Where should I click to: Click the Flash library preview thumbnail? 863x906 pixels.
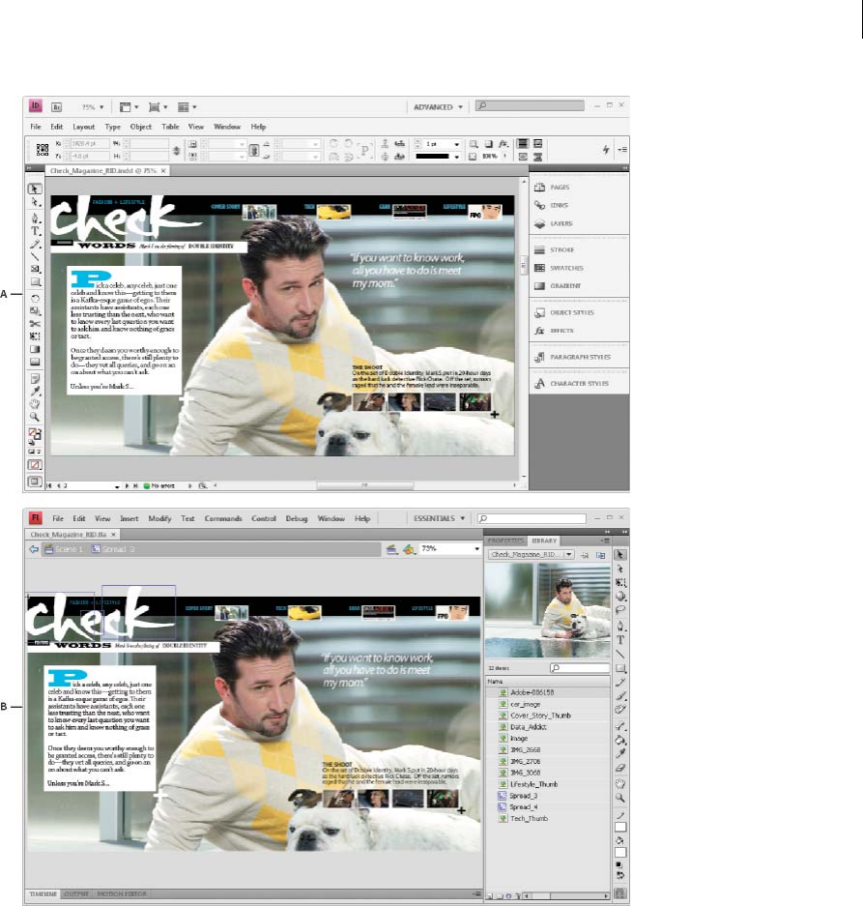(x=548, y=611)
